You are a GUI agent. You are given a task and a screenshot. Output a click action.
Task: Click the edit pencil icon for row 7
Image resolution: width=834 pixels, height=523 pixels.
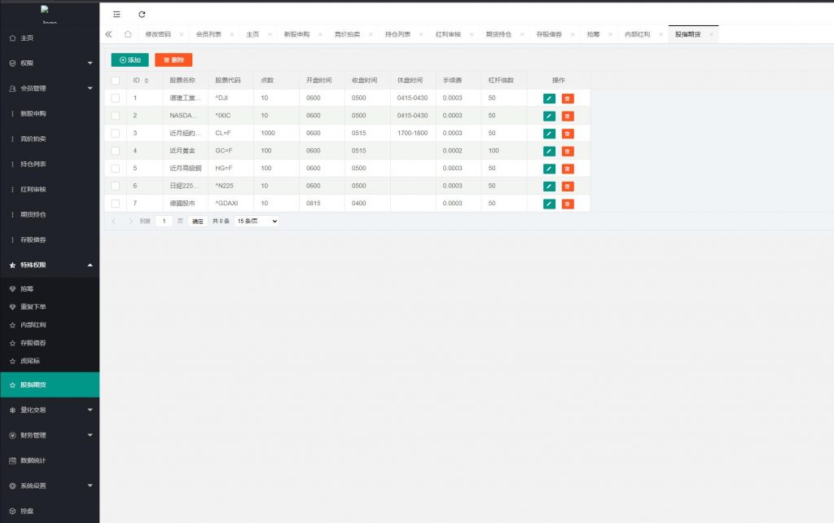549,204
